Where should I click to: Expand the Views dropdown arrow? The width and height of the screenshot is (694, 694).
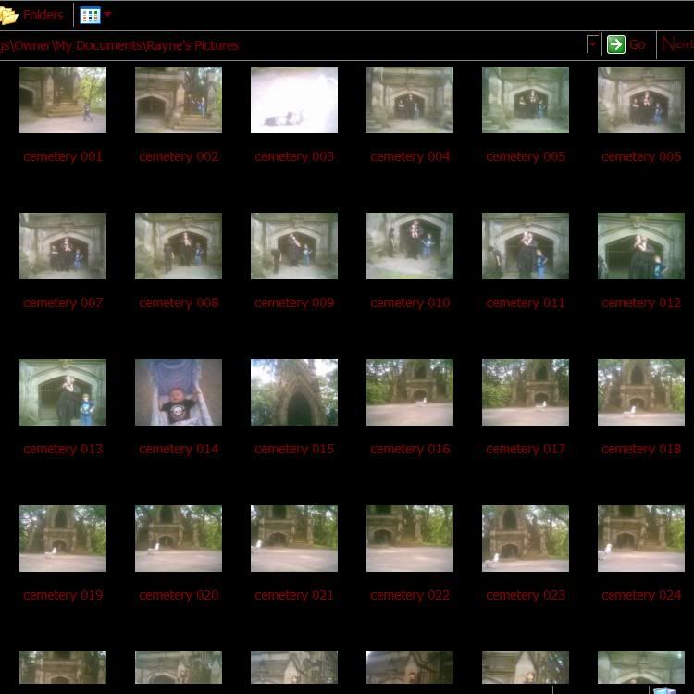(x=107, y=14)
